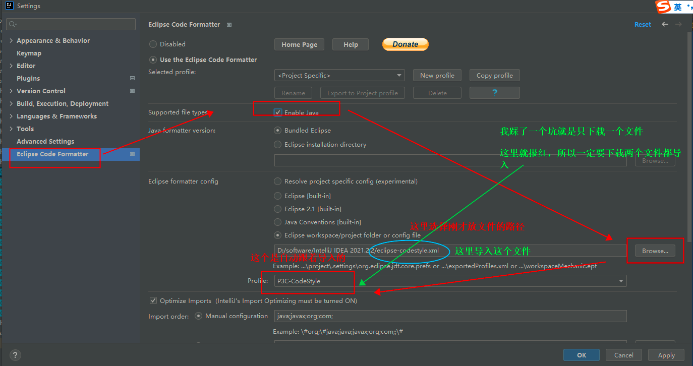Click Browse for eclipse-codestyle.xml config file
Screen dimensions: 693x366
(655, 251)
